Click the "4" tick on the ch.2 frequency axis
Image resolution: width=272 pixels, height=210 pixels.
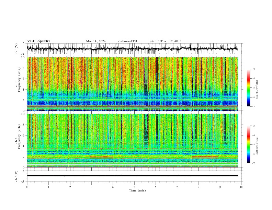24,146
